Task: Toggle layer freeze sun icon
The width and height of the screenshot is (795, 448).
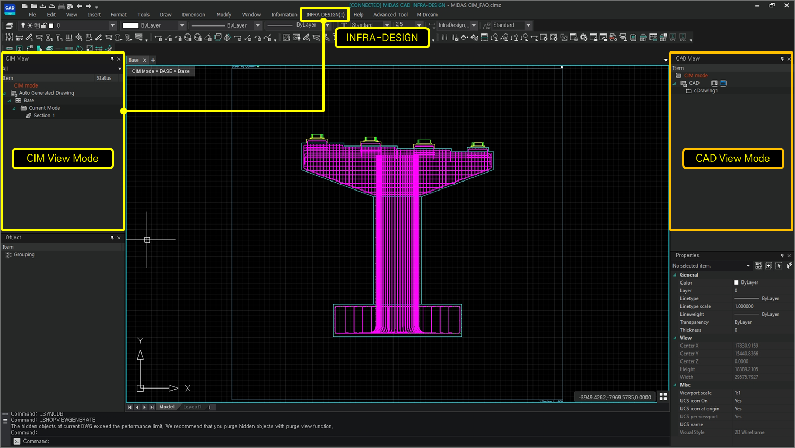Action: (x=30, y=25)
